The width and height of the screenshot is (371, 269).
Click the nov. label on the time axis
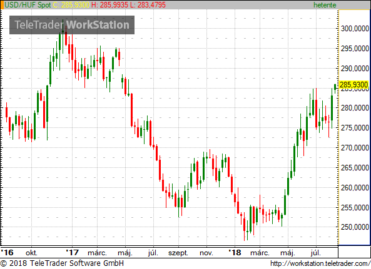(206, 253)
